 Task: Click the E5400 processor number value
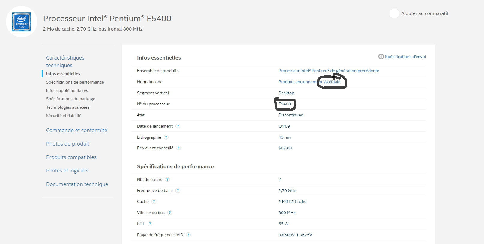[x=285, y=104]
